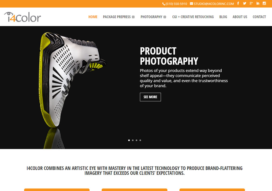Click the See More button
272x191 pixels.
point(150,97)
